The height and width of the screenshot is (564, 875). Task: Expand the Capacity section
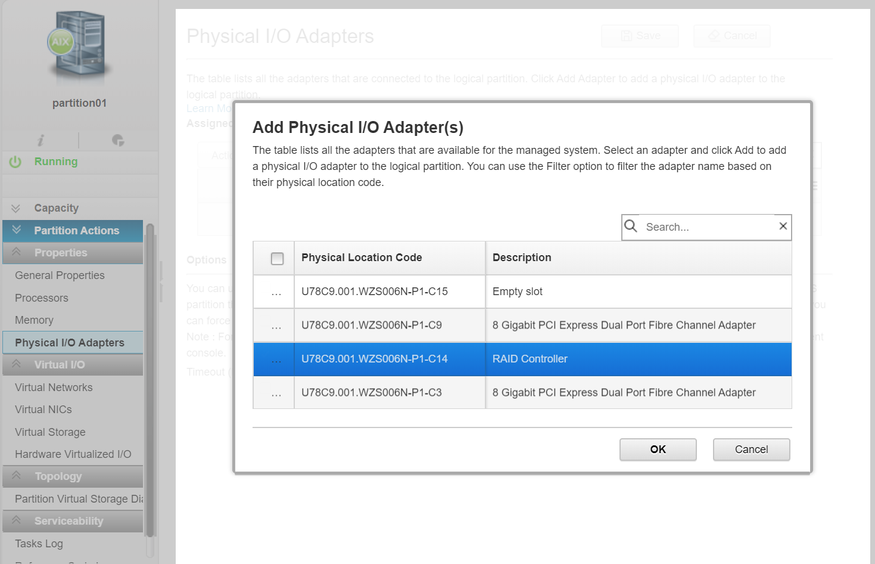[80, 208]
